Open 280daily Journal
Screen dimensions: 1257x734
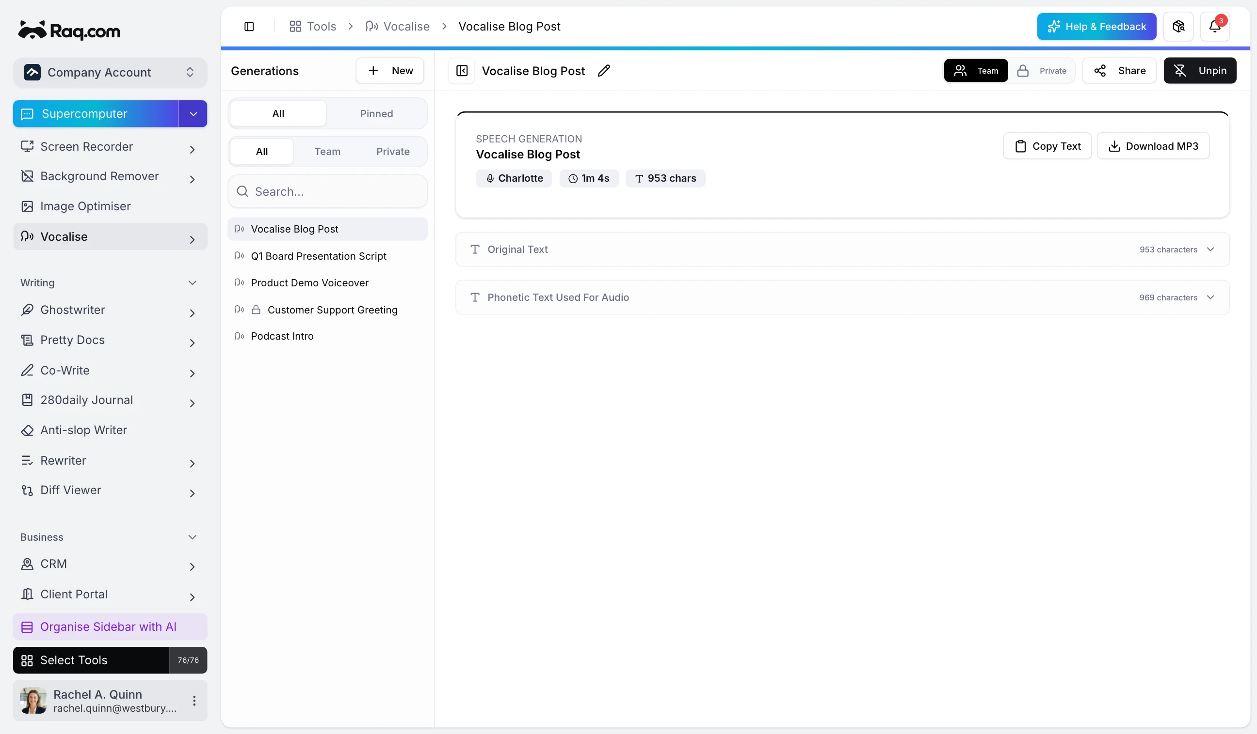tap(110, 400)
